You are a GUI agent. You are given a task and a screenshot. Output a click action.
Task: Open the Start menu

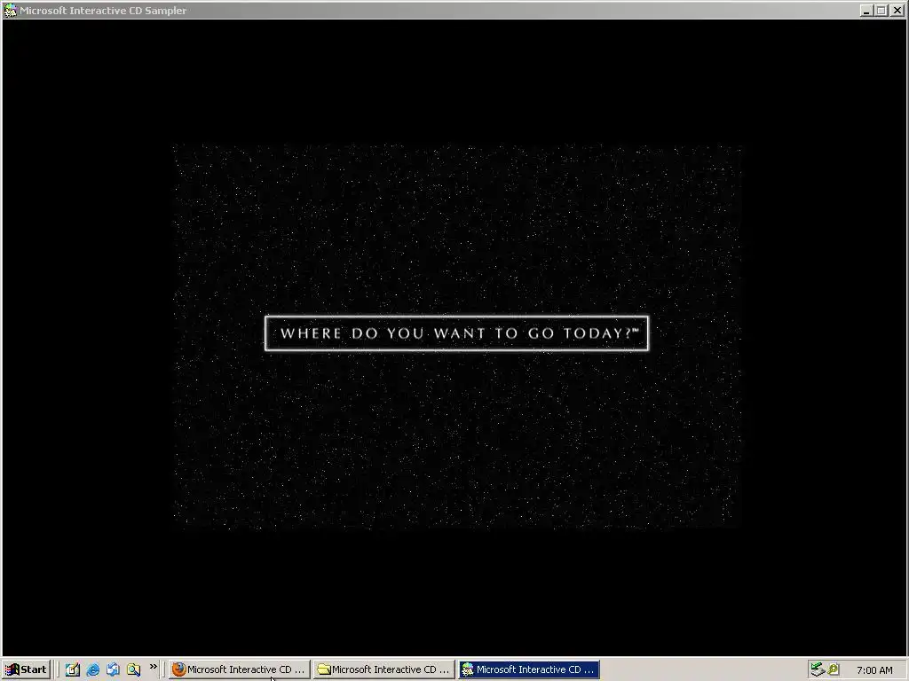point(26,669)
